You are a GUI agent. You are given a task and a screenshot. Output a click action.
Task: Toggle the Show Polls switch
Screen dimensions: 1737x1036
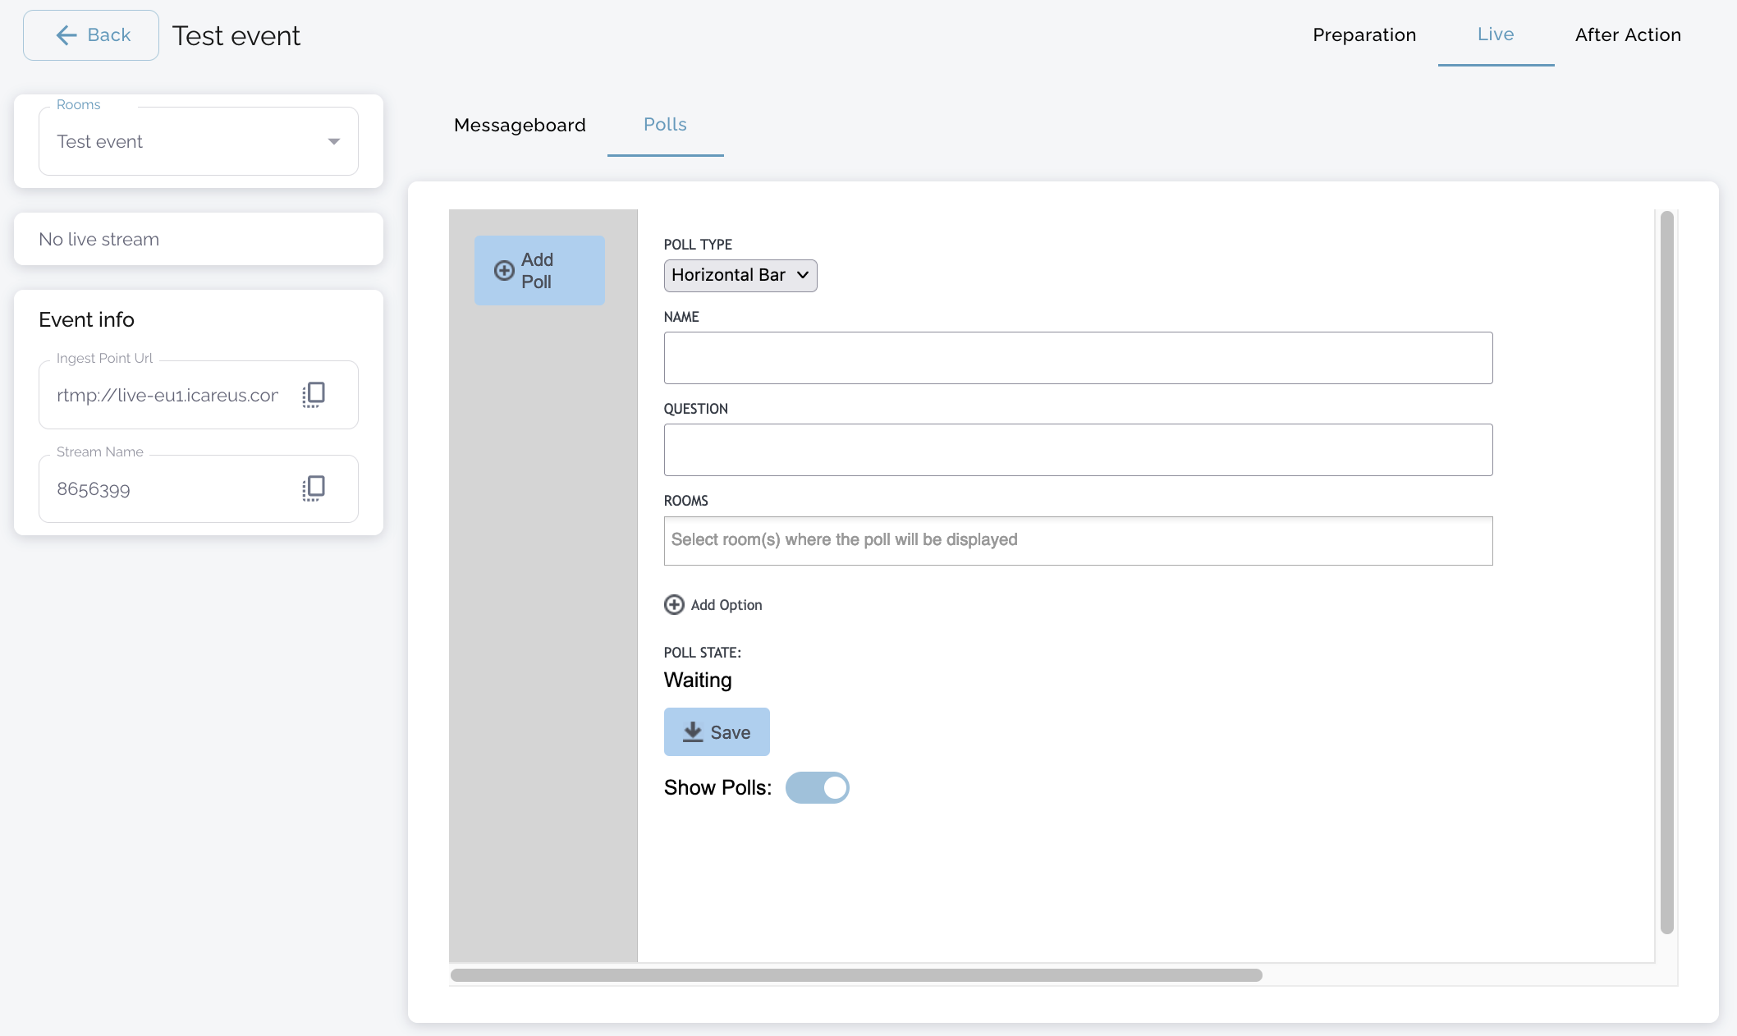tap(817, 787)
